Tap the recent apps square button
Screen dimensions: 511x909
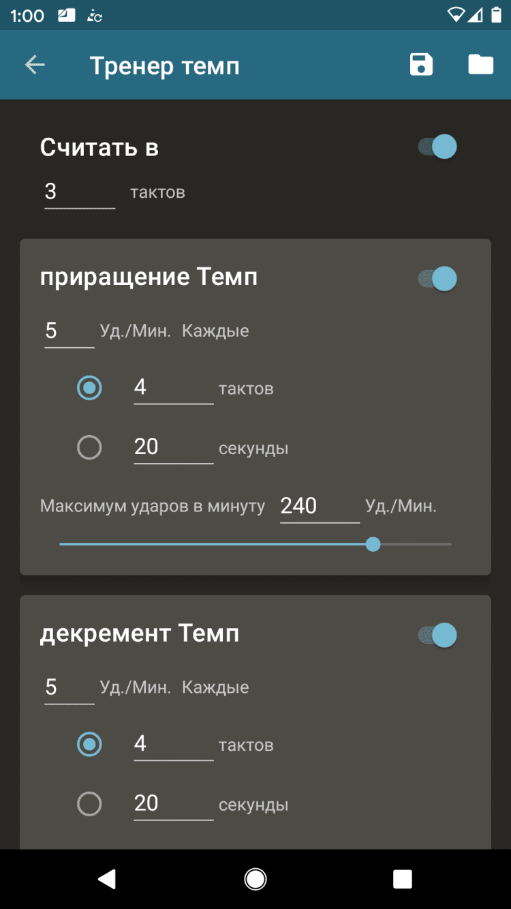click(x=402, y=879)
